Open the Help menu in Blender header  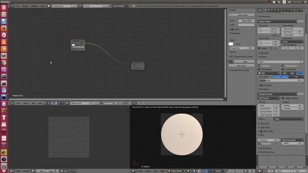(x=42, y=6)
